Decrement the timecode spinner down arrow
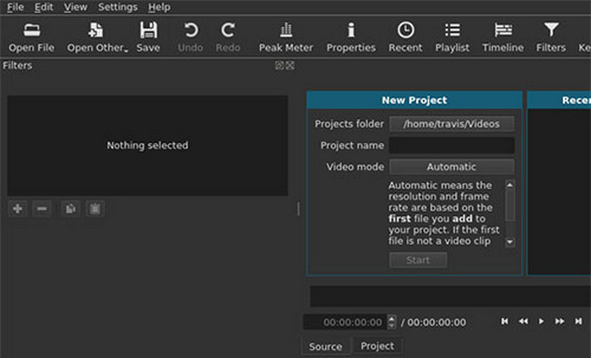591x358 pixels. (x=392, y=326)
